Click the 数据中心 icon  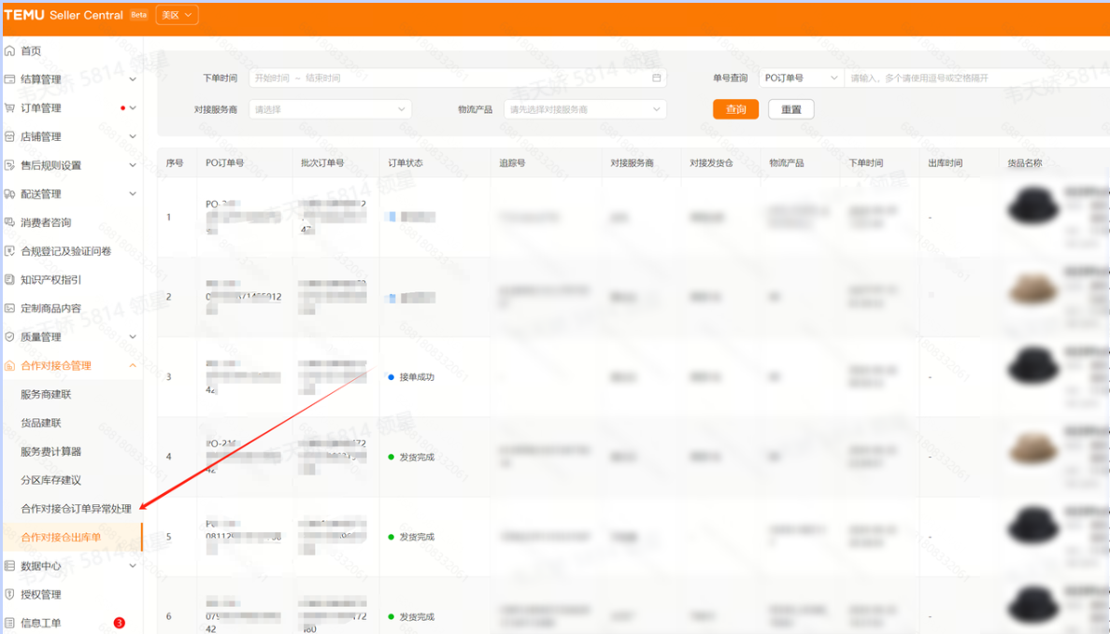[x=10, y=566]
